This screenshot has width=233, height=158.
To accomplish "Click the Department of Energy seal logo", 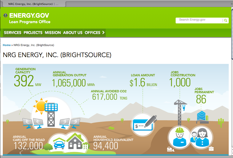I will pyautogui.click(x=5, y=15).
